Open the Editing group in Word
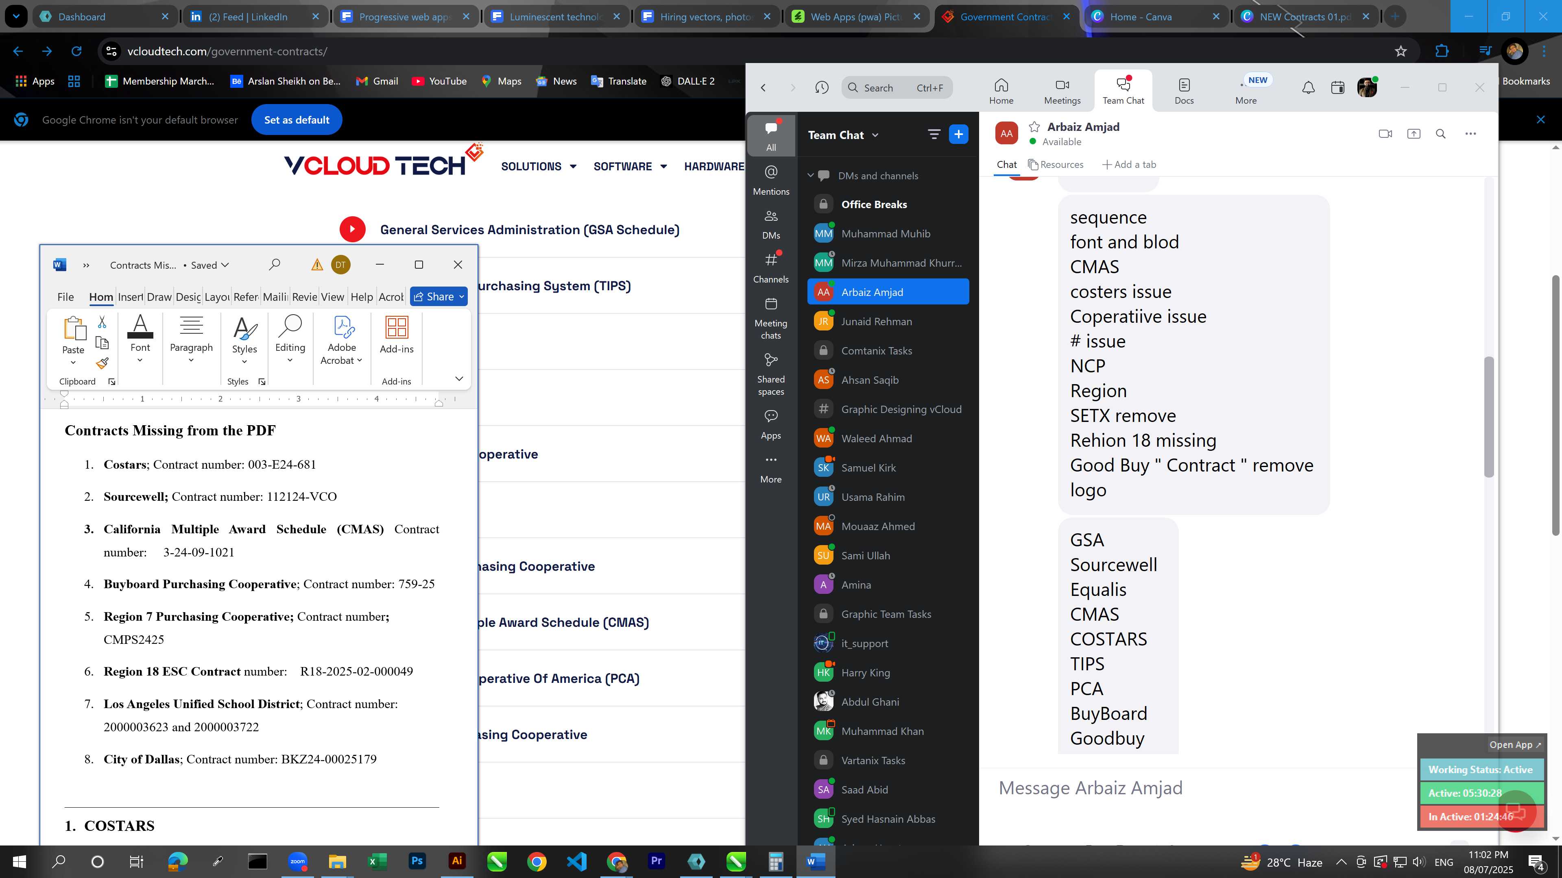 click(x=290, y=338)
